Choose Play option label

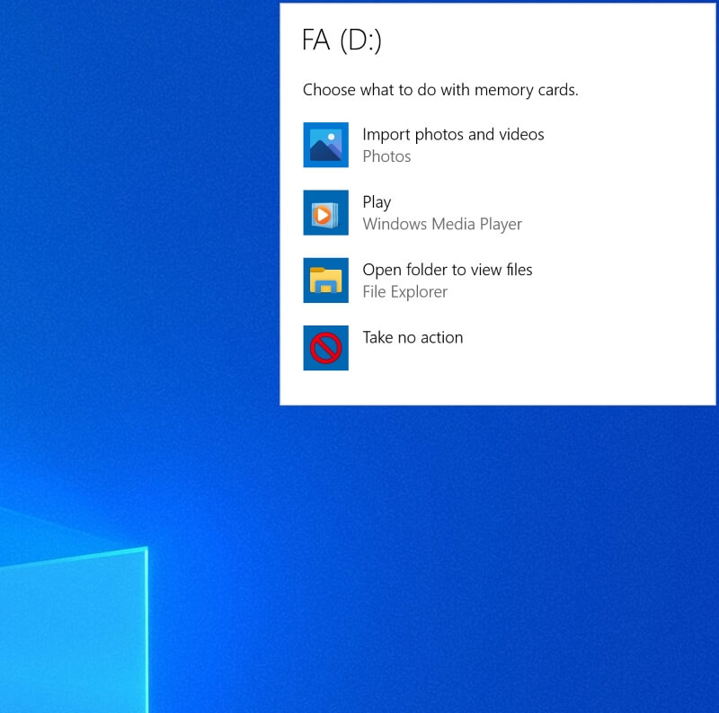(377, 202)
